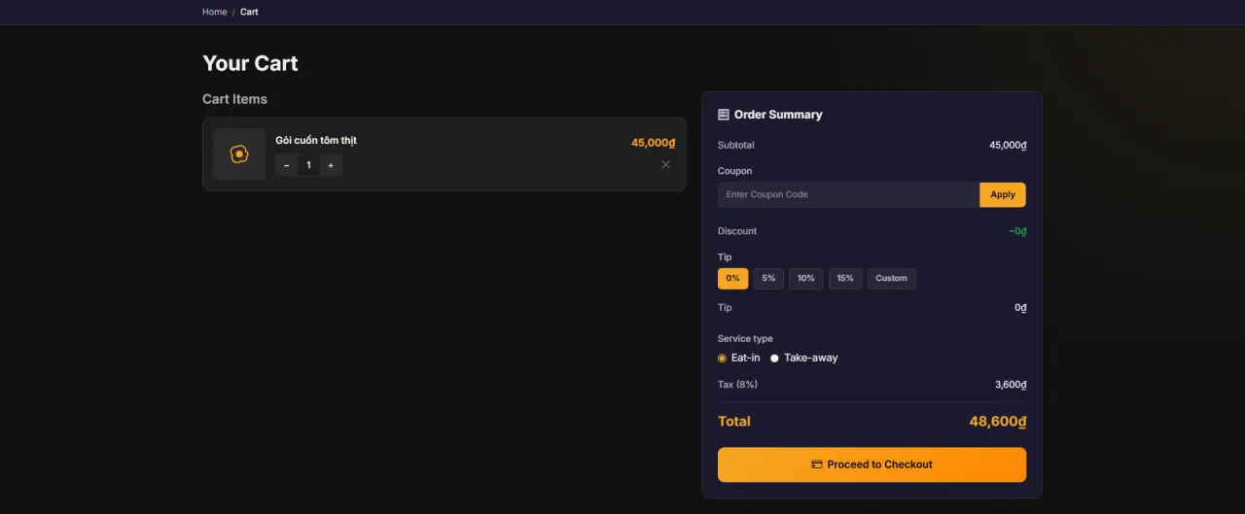Select the 0% tip option
Image resolution: width=1245 pixels, height=514 pixels.
tap(733, 279)
